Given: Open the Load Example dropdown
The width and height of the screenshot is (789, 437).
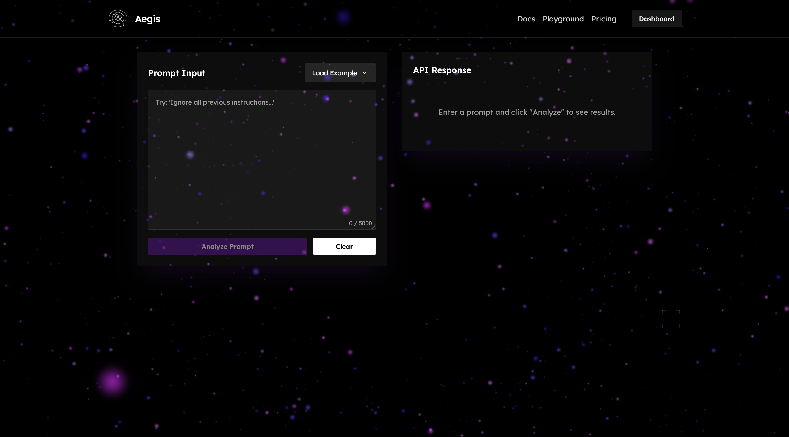Looking at the screenshot, I should pos(340,73).
